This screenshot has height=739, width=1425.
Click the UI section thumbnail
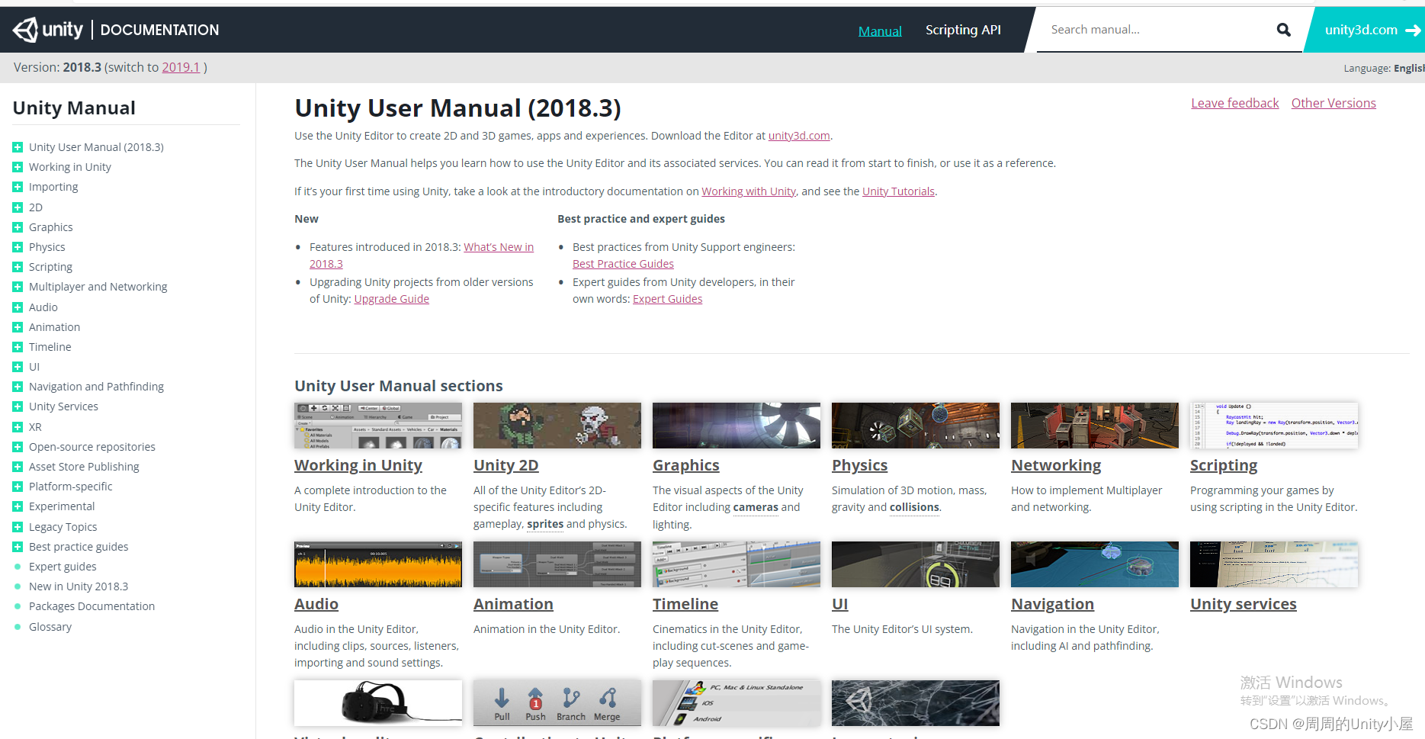(916, 564)
